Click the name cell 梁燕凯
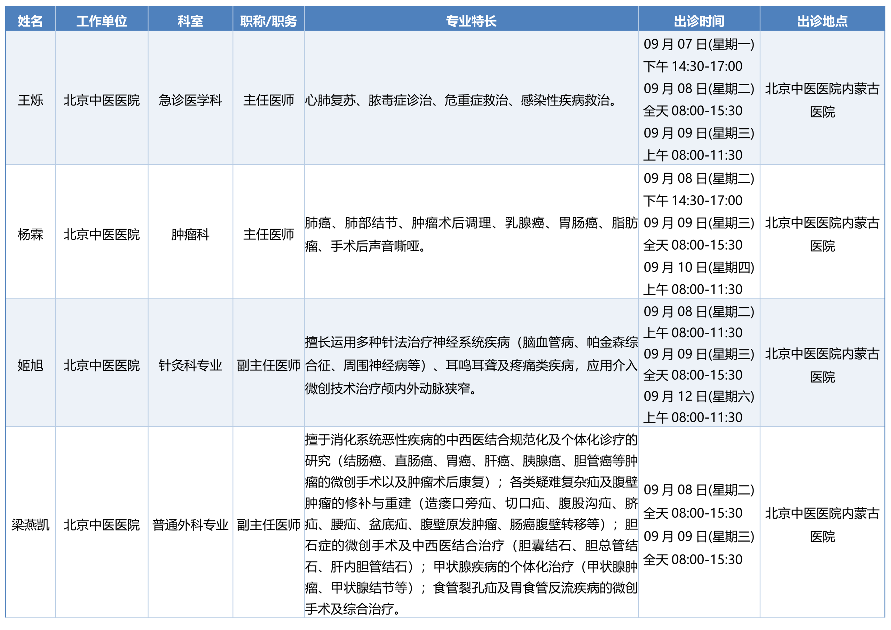 click(x=30, y=525)
